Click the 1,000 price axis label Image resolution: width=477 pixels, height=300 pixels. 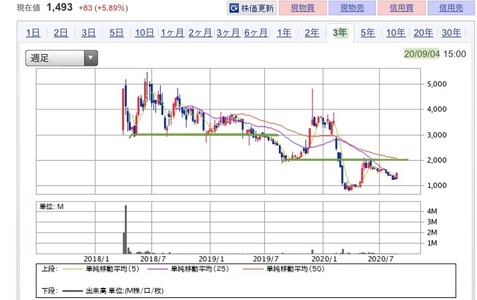437,185
